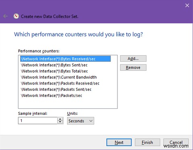Screen dimensions: 193x150
Task: Decrease sample interval with down arrow
Action: (60, 122)
